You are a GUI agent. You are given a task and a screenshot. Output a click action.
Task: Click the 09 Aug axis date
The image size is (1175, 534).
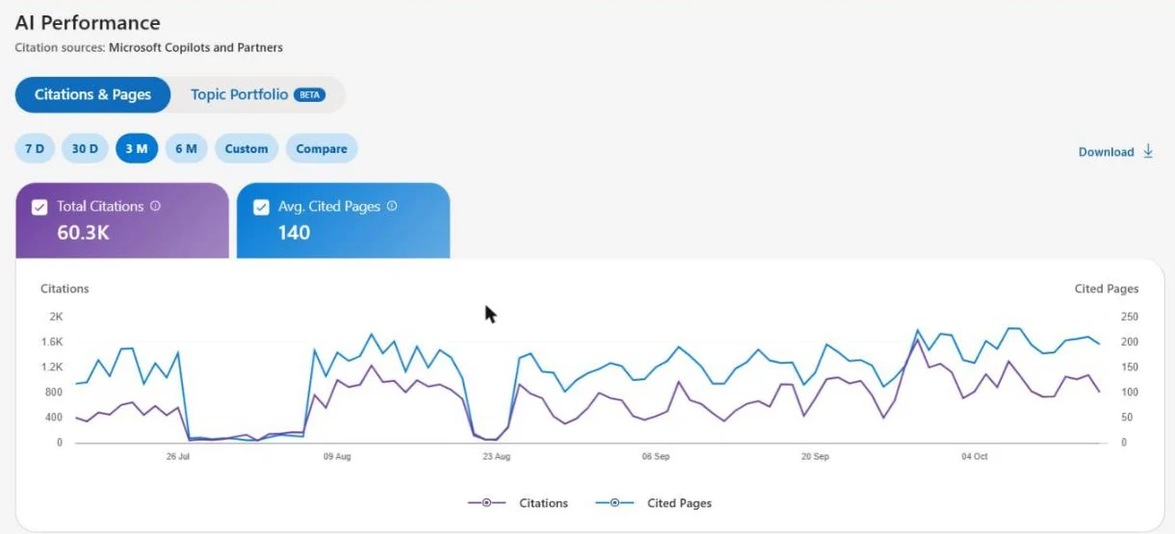coord(336,456)
